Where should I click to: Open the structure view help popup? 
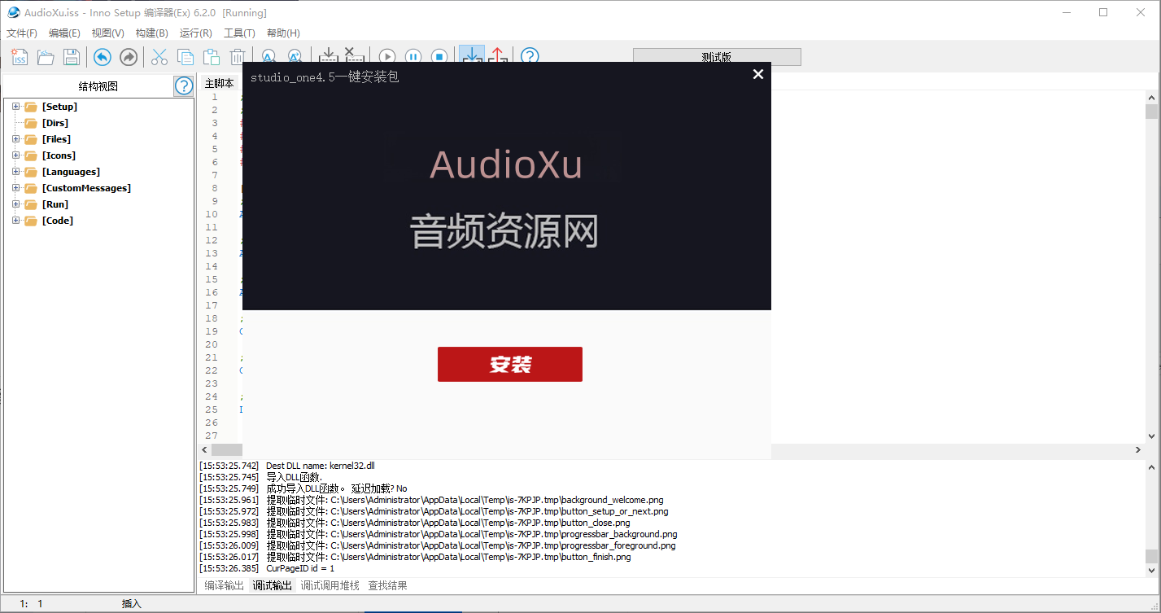pyautogui.click(x=183, y=85)
